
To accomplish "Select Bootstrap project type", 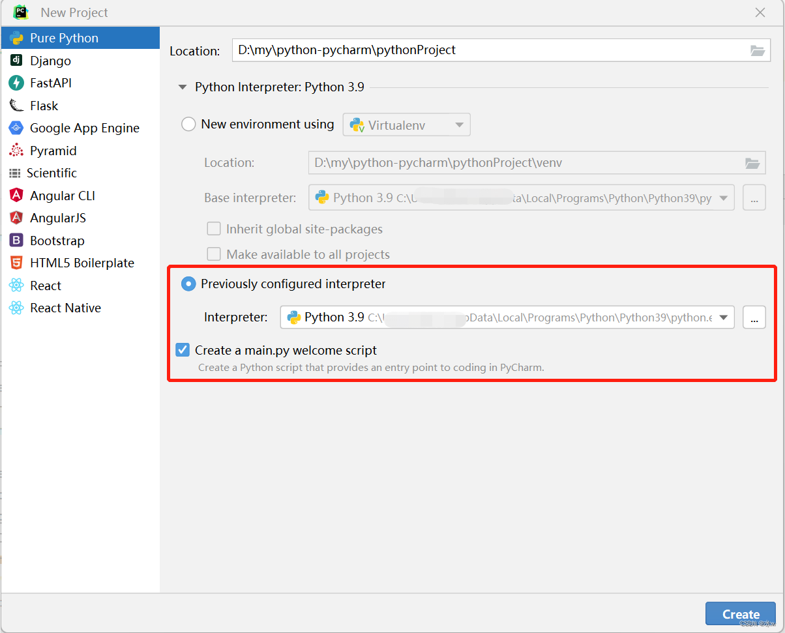I will [80, 241].
